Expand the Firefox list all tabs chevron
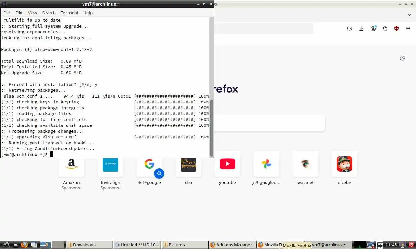The width and height of the screenshot is (416, 249). pos(409,15)
